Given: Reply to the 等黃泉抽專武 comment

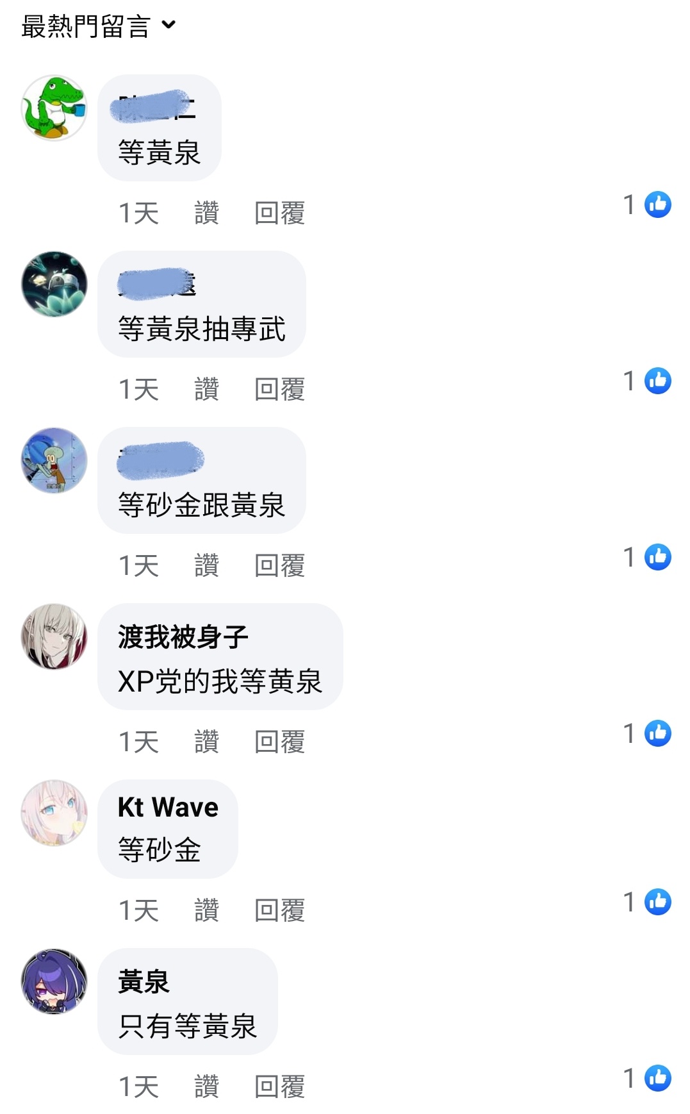Looking at the screenshot, I should pyautogui.click(x=279, y=389).
